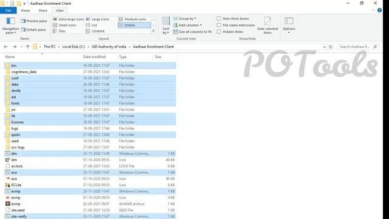Select the ECLite icon file

click(90, 185)
